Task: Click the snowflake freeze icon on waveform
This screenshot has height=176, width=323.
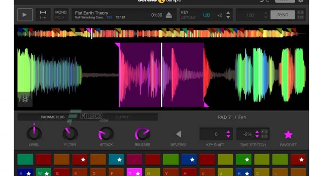Action: click(x=25, y=100)
